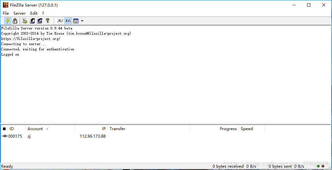Click the Speed column header
Viewport: 332px width, 170px height.
[252, 129]
